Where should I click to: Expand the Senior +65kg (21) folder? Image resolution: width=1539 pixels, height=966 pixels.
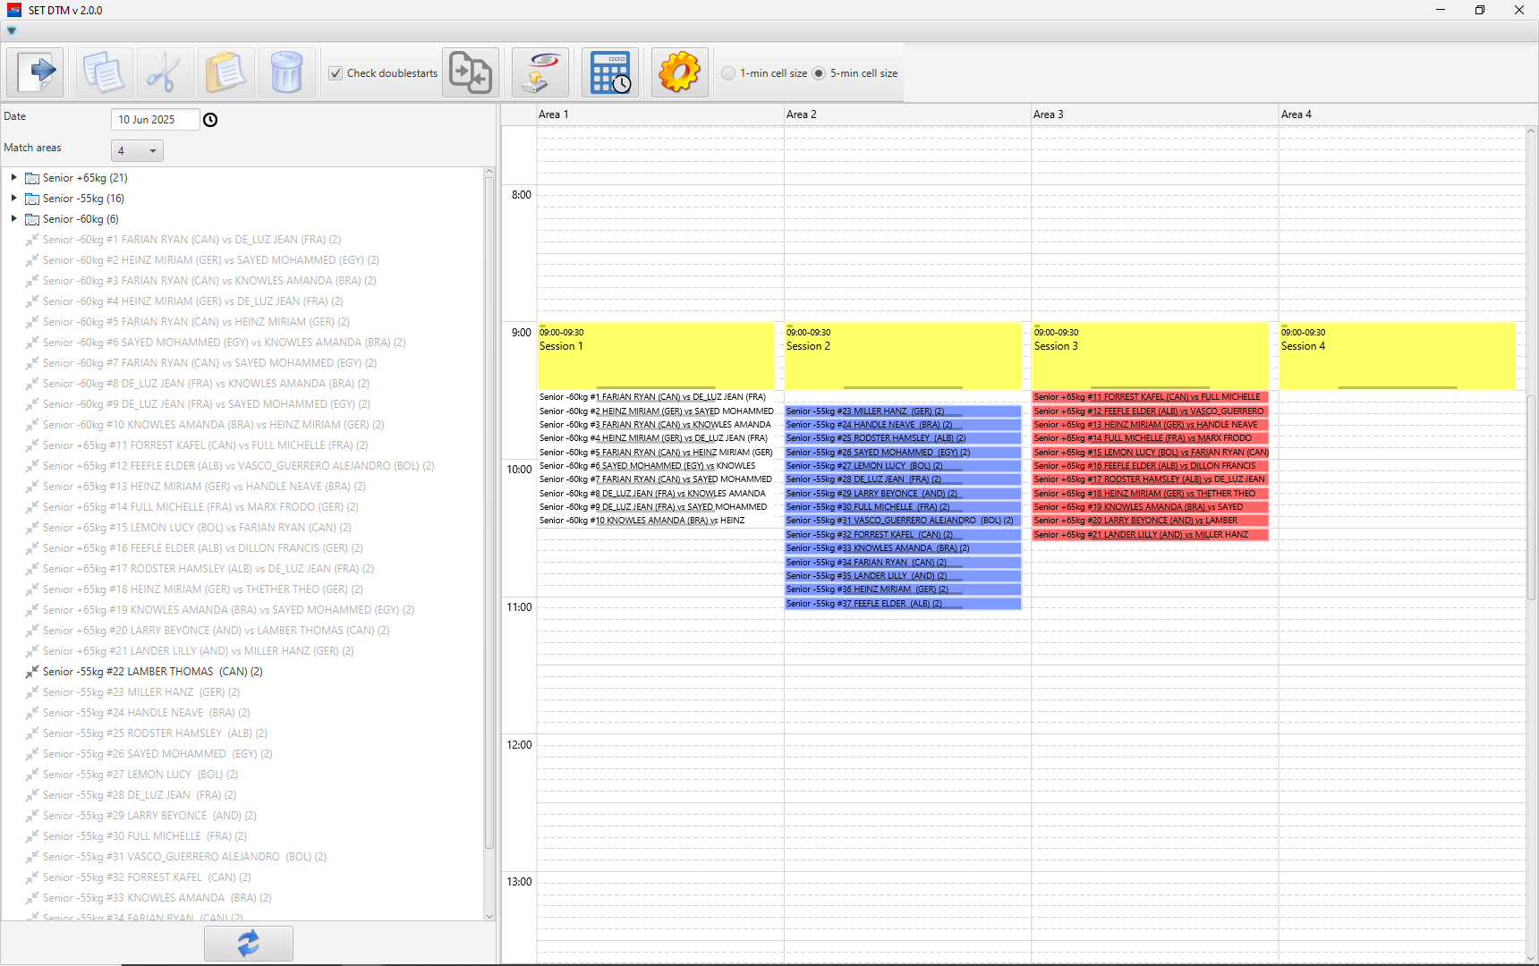pyautogui.click(x=14, y=178)
